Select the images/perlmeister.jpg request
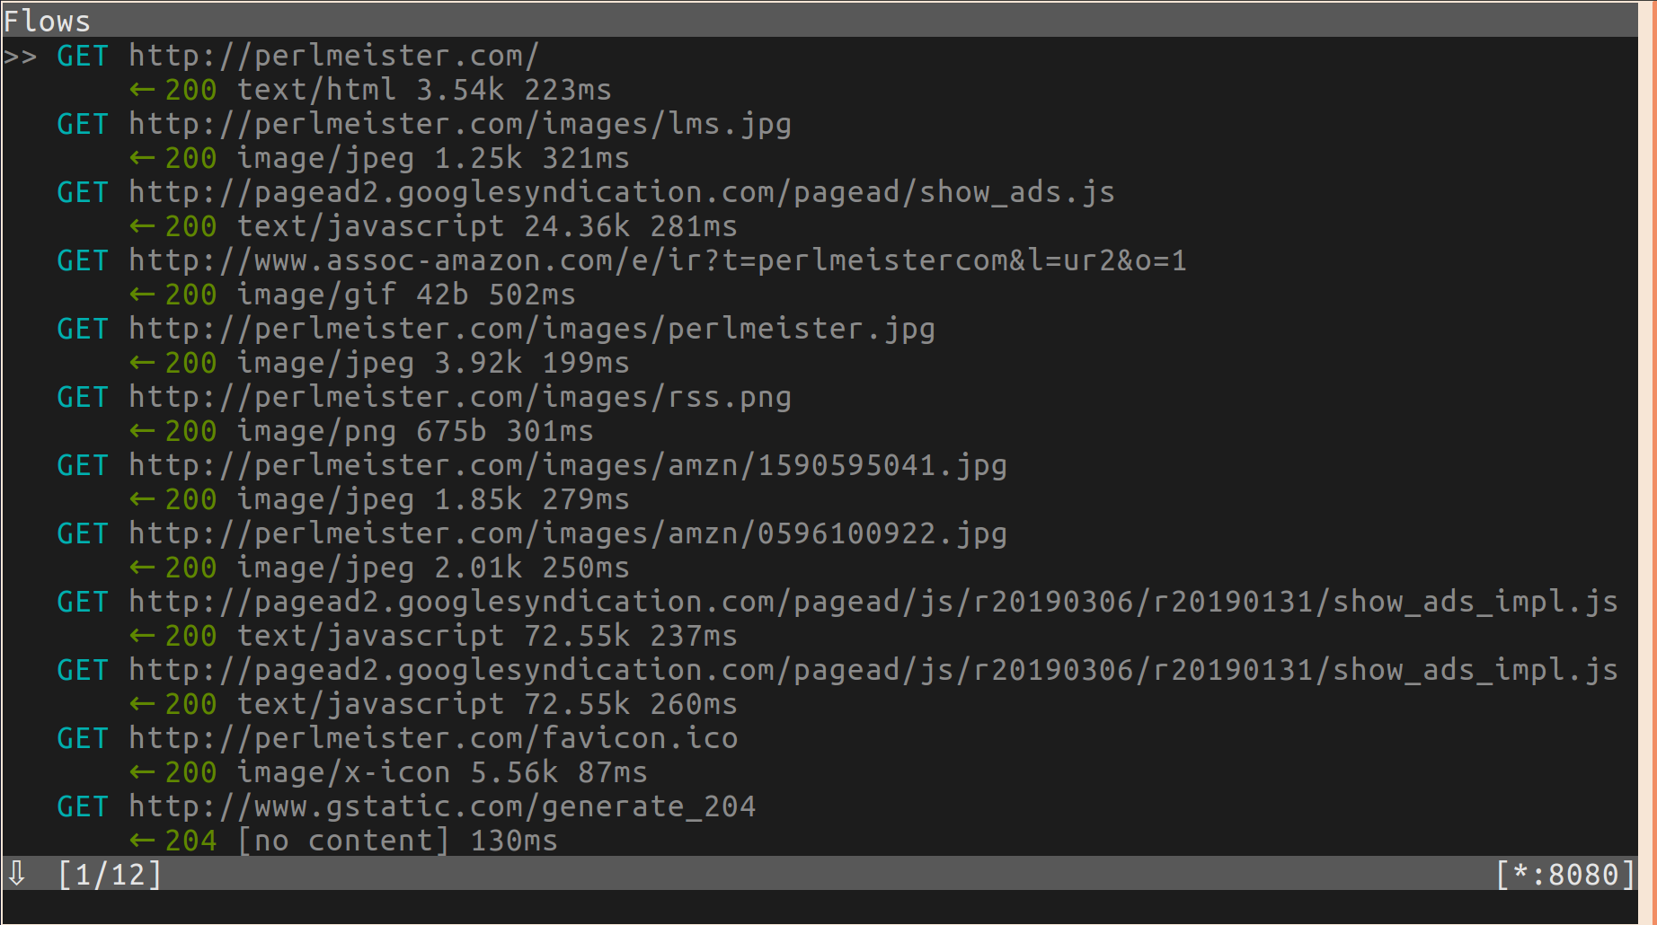The height and width of the screenshot is (925, 1657). tap(495, 329)
